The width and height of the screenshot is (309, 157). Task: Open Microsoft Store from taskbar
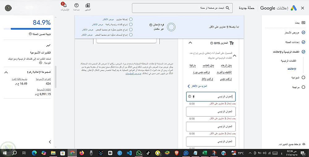pos(62,153)
